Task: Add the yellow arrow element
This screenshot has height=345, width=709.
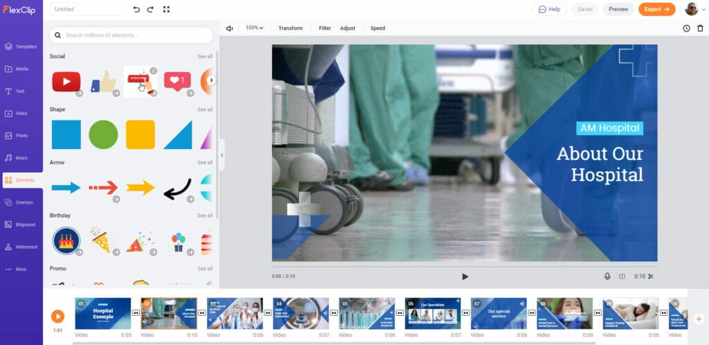Action: (140, 188)
